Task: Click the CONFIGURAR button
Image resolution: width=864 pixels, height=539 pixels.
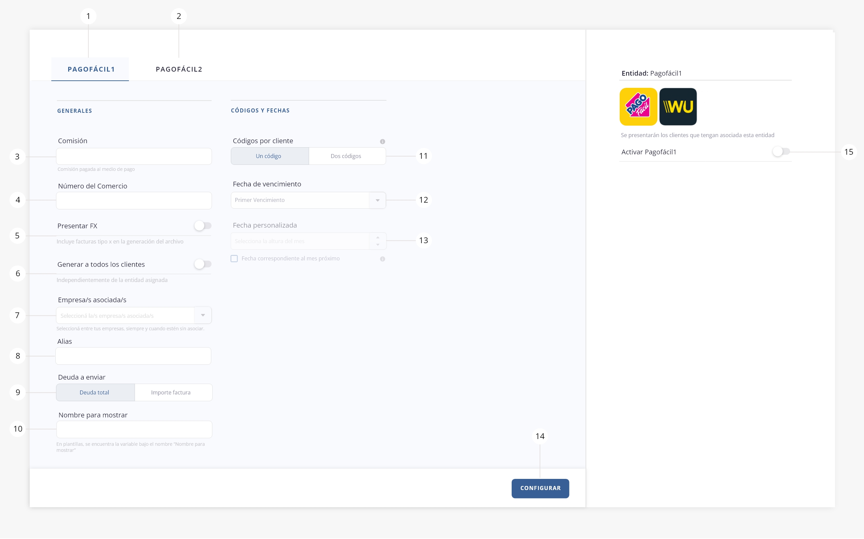Action: click(540, 488)
